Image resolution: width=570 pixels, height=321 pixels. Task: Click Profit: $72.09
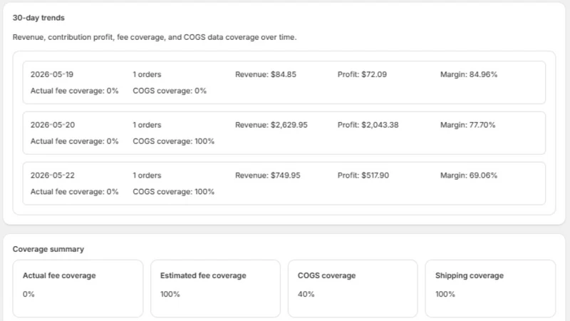pos(362,74)
